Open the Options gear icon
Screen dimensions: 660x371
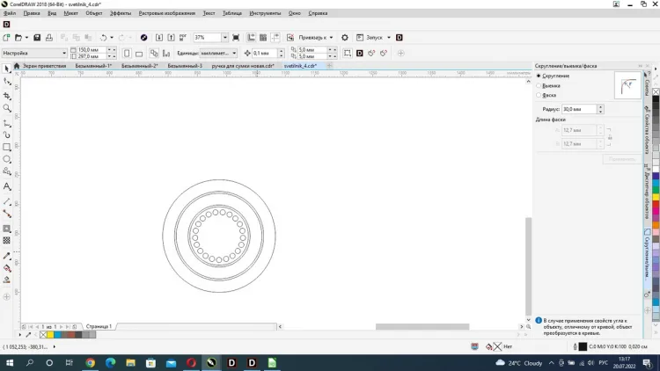(345, 38)
